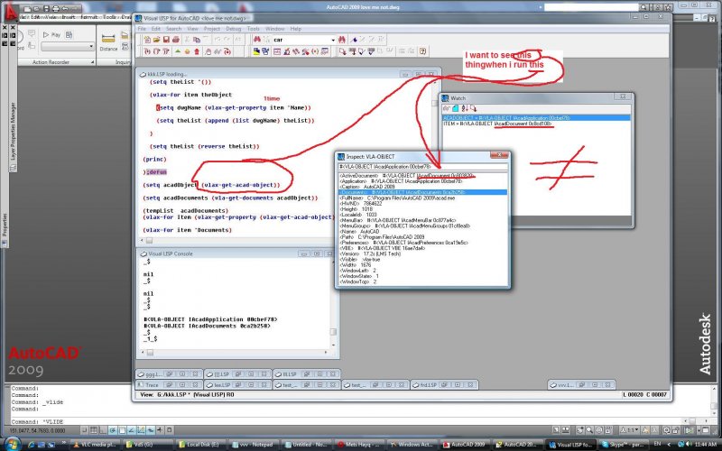
Task: Click the Select Window icon in View toolbar
Action: (265, 51)
